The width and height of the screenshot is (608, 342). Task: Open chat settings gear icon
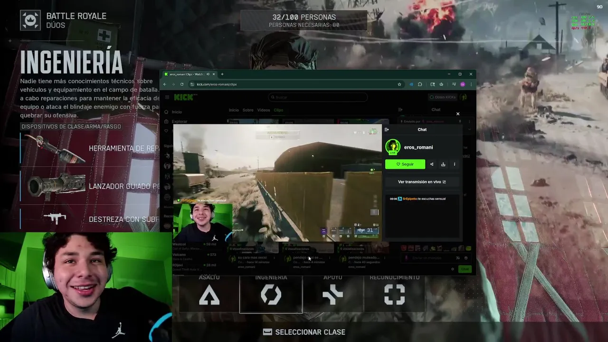452,269
